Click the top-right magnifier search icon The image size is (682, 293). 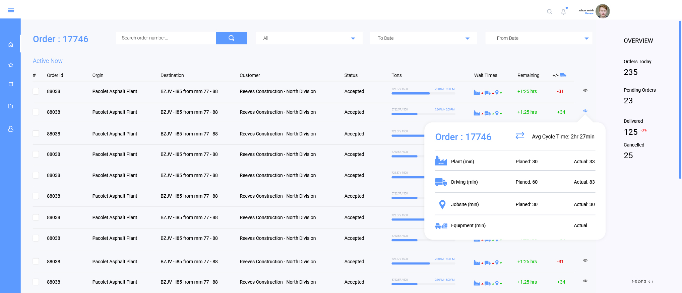pos(549,12)
